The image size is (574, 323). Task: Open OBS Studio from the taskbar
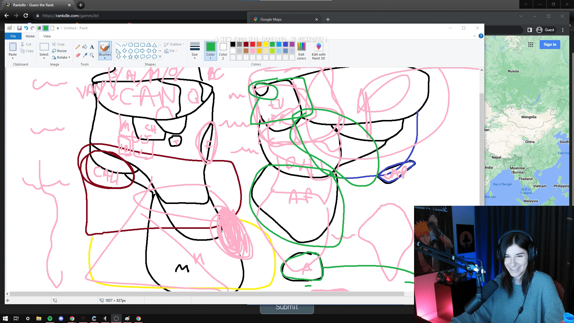pyautogui.click(x=116, y=319)
